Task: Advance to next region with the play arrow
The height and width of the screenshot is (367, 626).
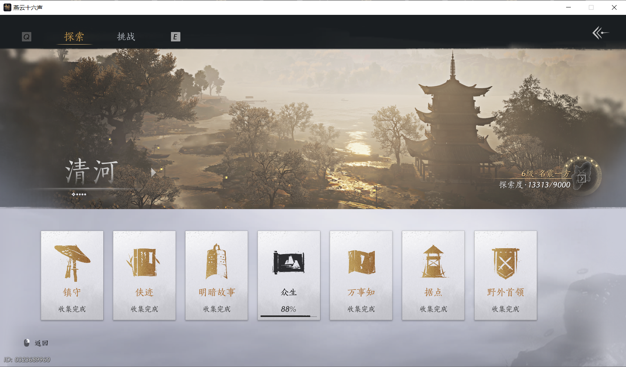Action: point(153,173)
